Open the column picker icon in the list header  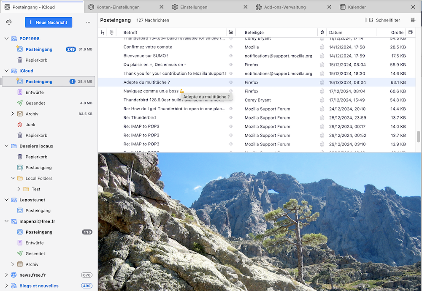tap(410, 33)
